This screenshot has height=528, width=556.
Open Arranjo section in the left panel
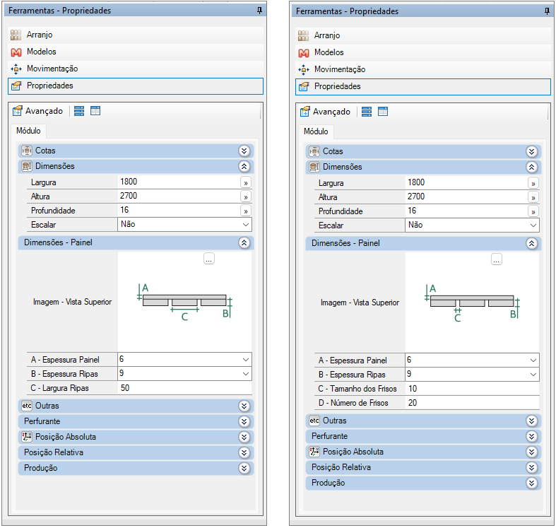coord(40,35)
